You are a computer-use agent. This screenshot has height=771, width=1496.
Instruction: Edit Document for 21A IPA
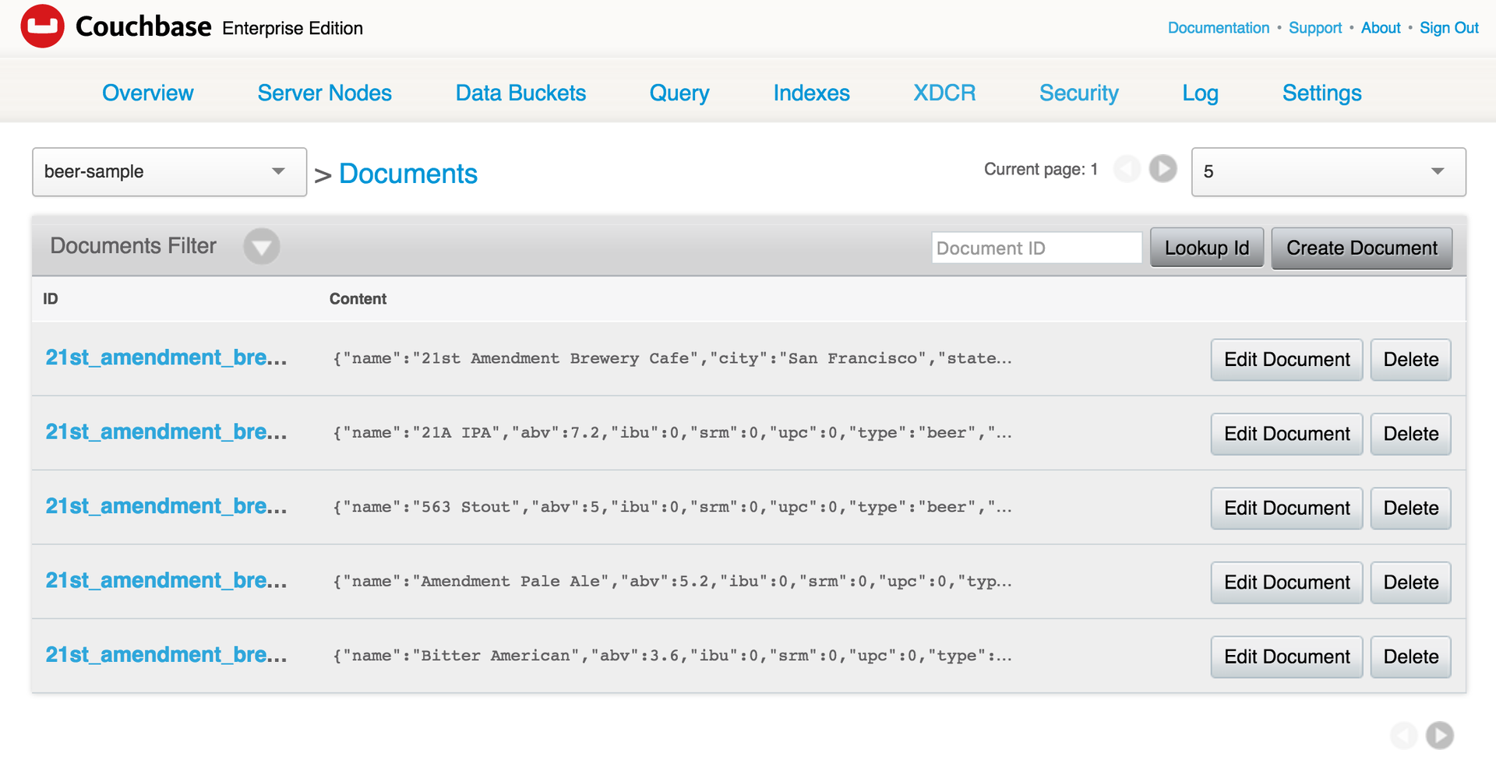(1286, 434)
